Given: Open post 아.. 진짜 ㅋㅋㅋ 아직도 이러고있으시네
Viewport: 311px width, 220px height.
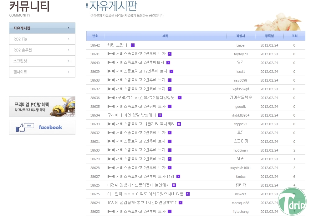Looking at the screenshot, I should (x=145, y=194).
